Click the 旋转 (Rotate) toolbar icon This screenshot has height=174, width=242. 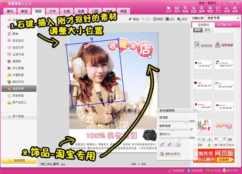coord(201,9)
